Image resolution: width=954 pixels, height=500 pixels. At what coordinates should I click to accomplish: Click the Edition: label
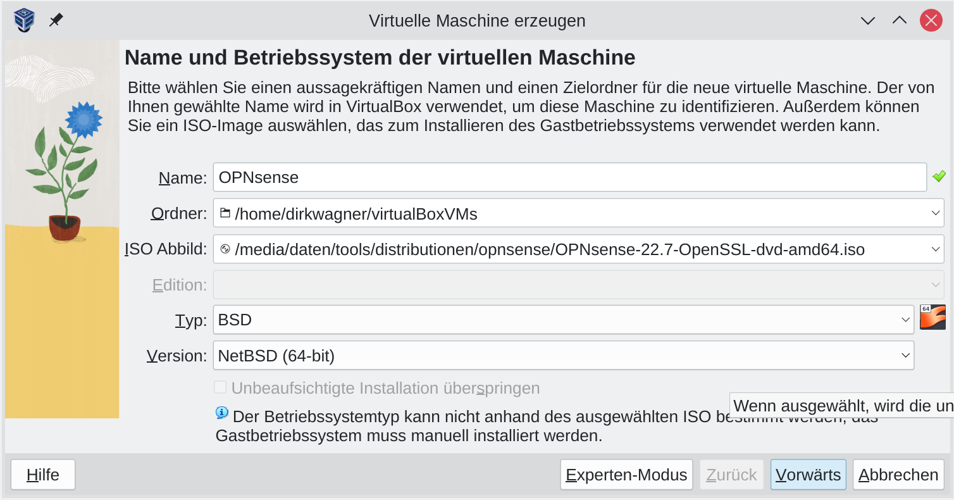(180, 285)
